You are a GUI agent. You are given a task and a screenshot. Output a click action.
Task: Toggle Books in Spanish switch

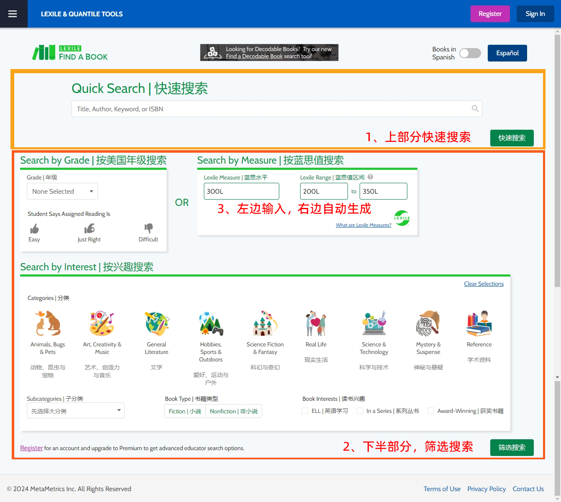tap(470, 53)
